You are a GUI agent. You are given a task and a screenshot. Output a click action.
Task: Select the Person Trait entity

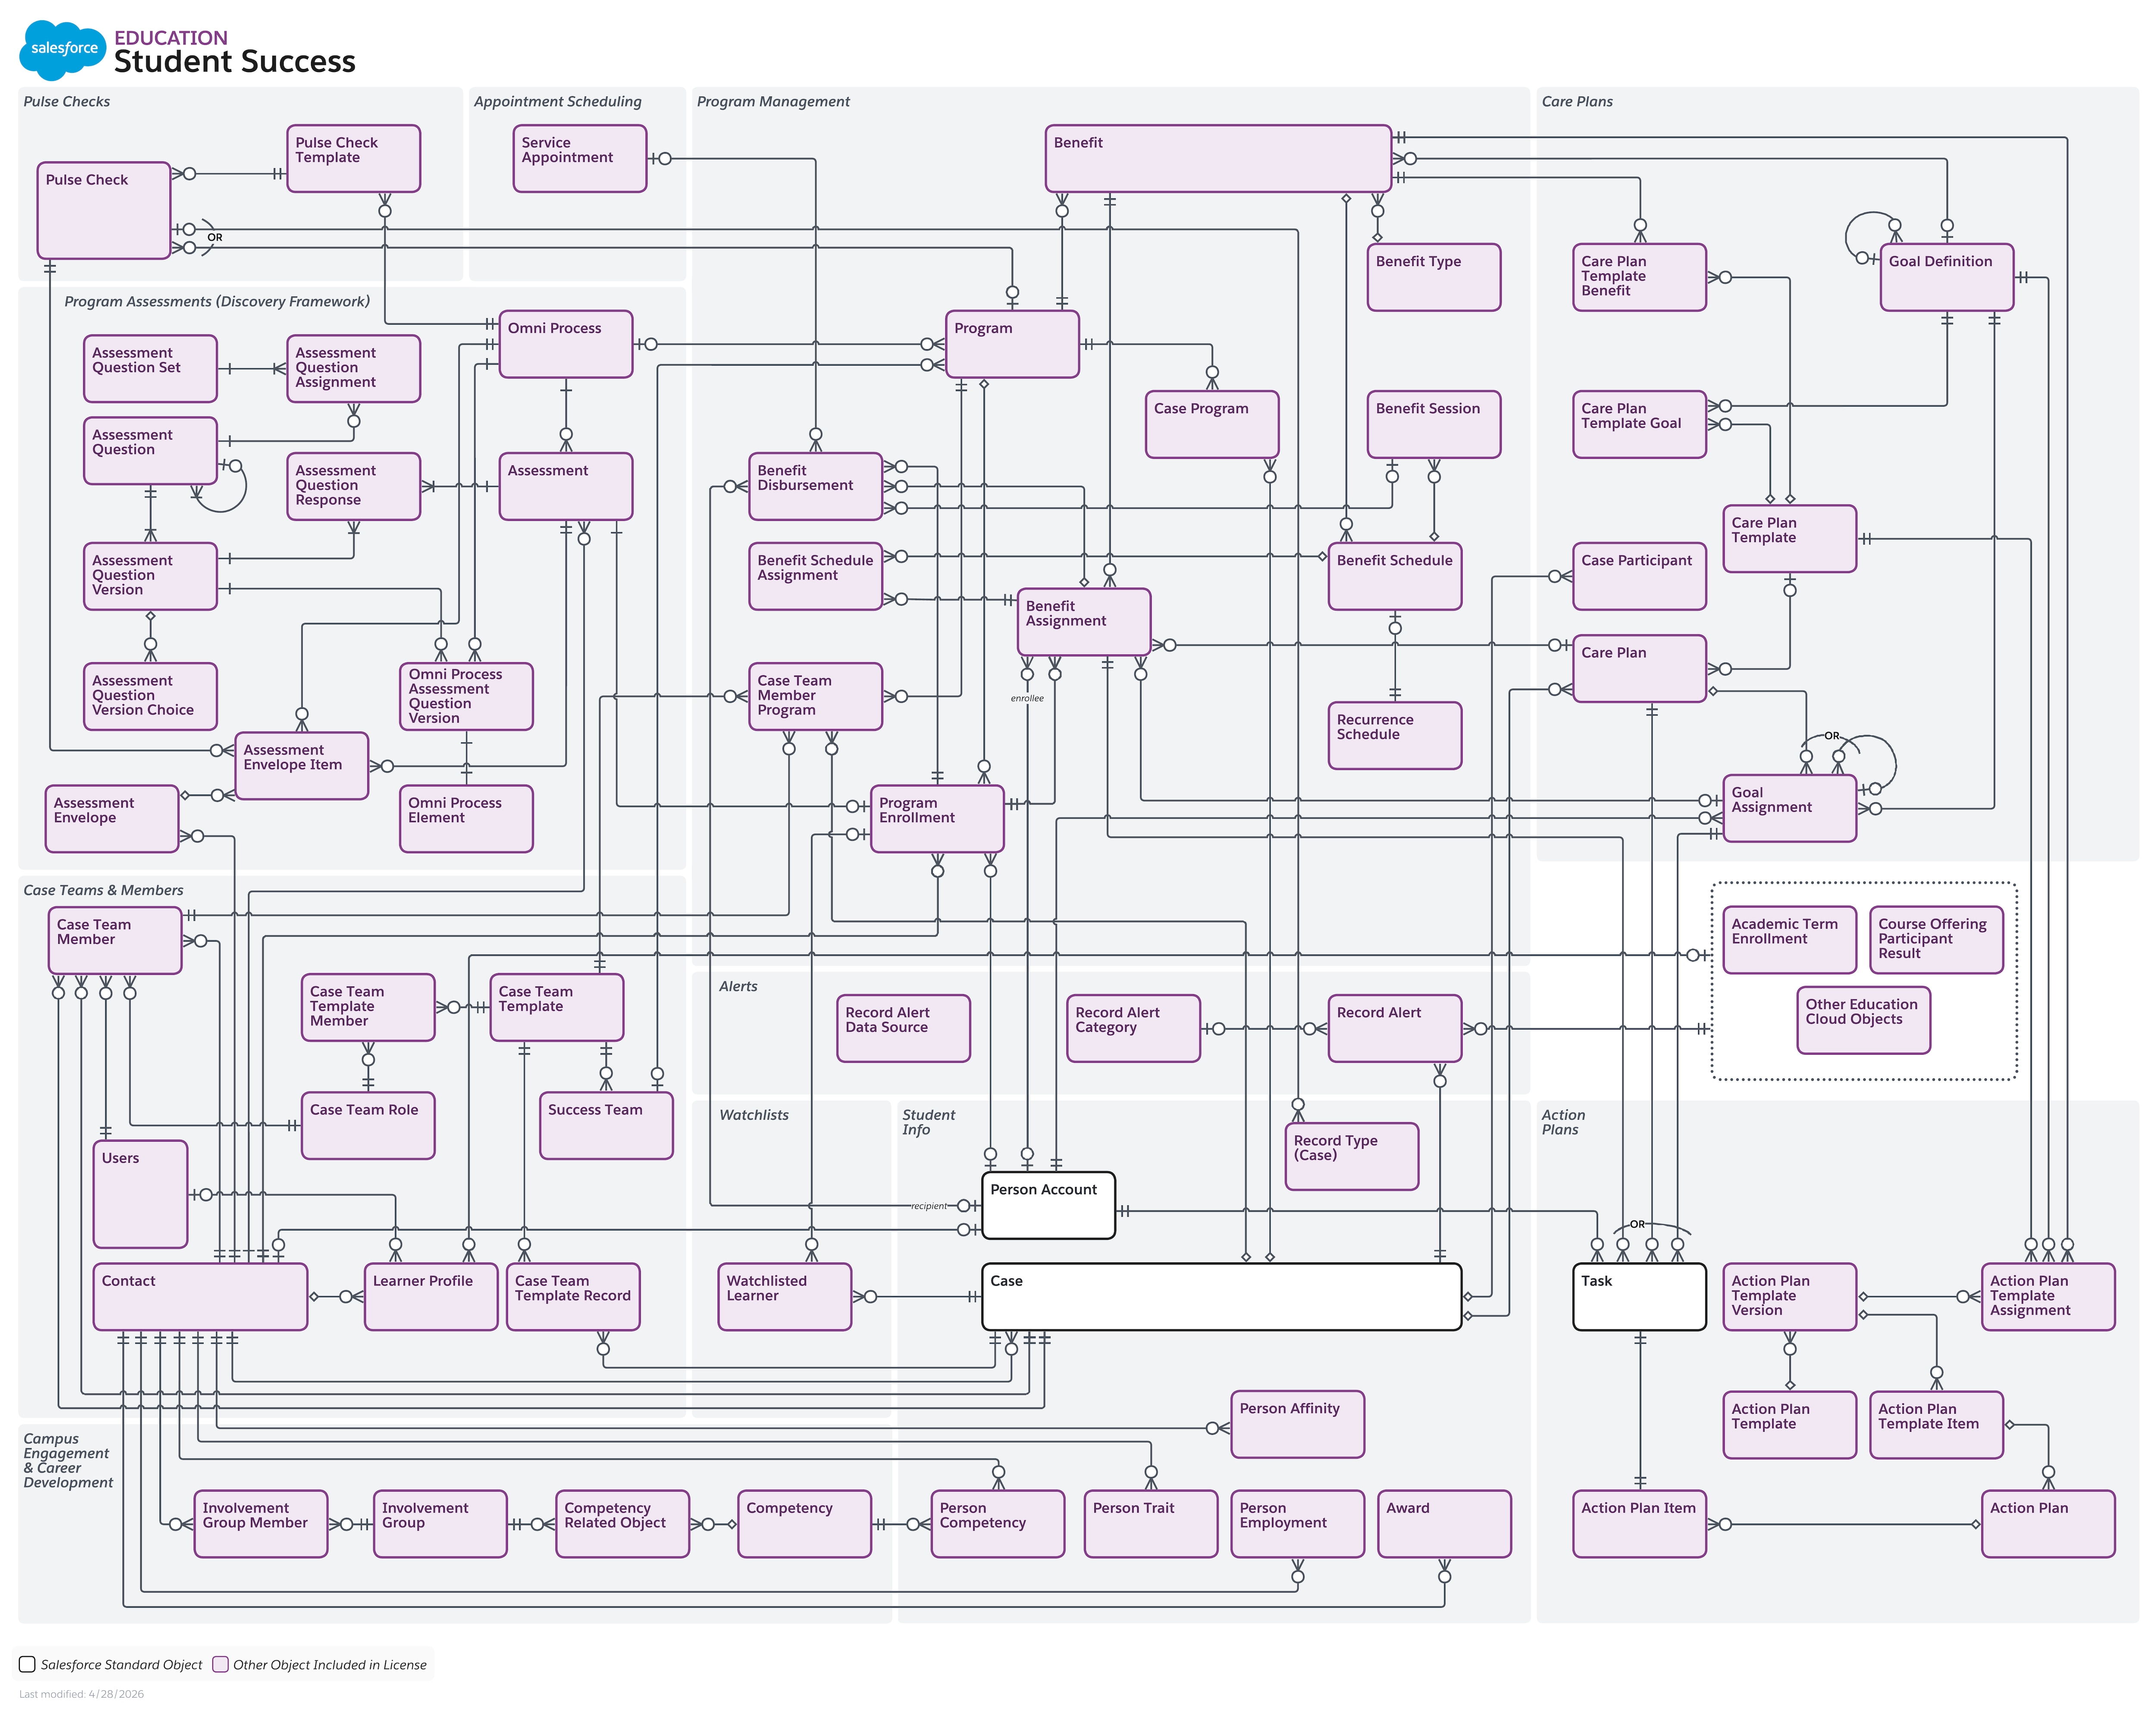pos(1151,1524)
